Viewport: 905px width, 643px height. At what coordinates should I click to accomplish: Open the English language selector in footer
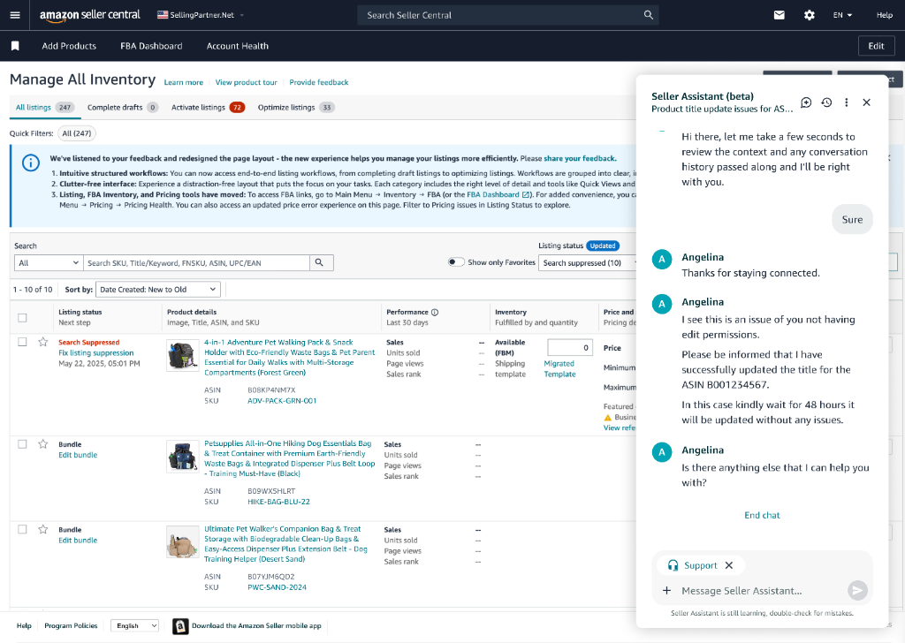click(135, 625)
